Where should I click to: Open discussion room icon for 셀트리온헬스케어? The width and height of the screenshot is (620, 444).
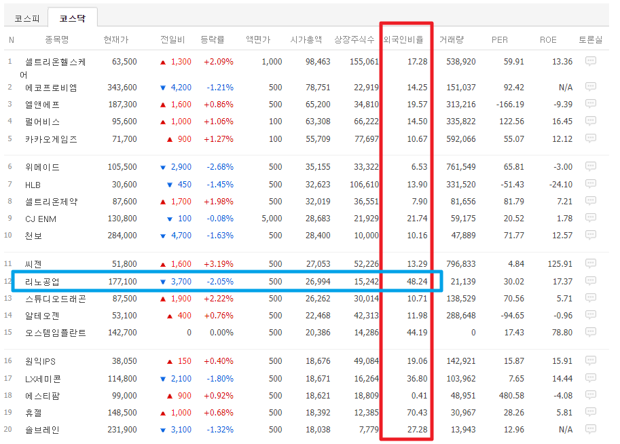[x=590, y=61]
